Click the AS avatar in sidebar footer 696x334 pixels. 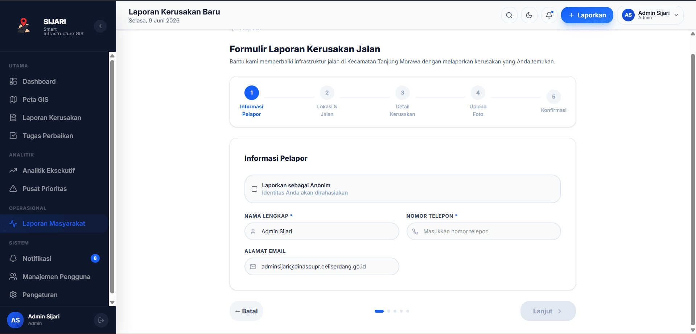coord(15,320)
